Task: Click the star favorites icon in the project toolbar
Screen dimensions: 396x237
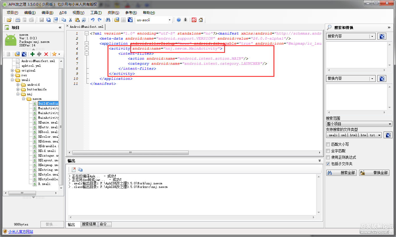Action: 54,54
